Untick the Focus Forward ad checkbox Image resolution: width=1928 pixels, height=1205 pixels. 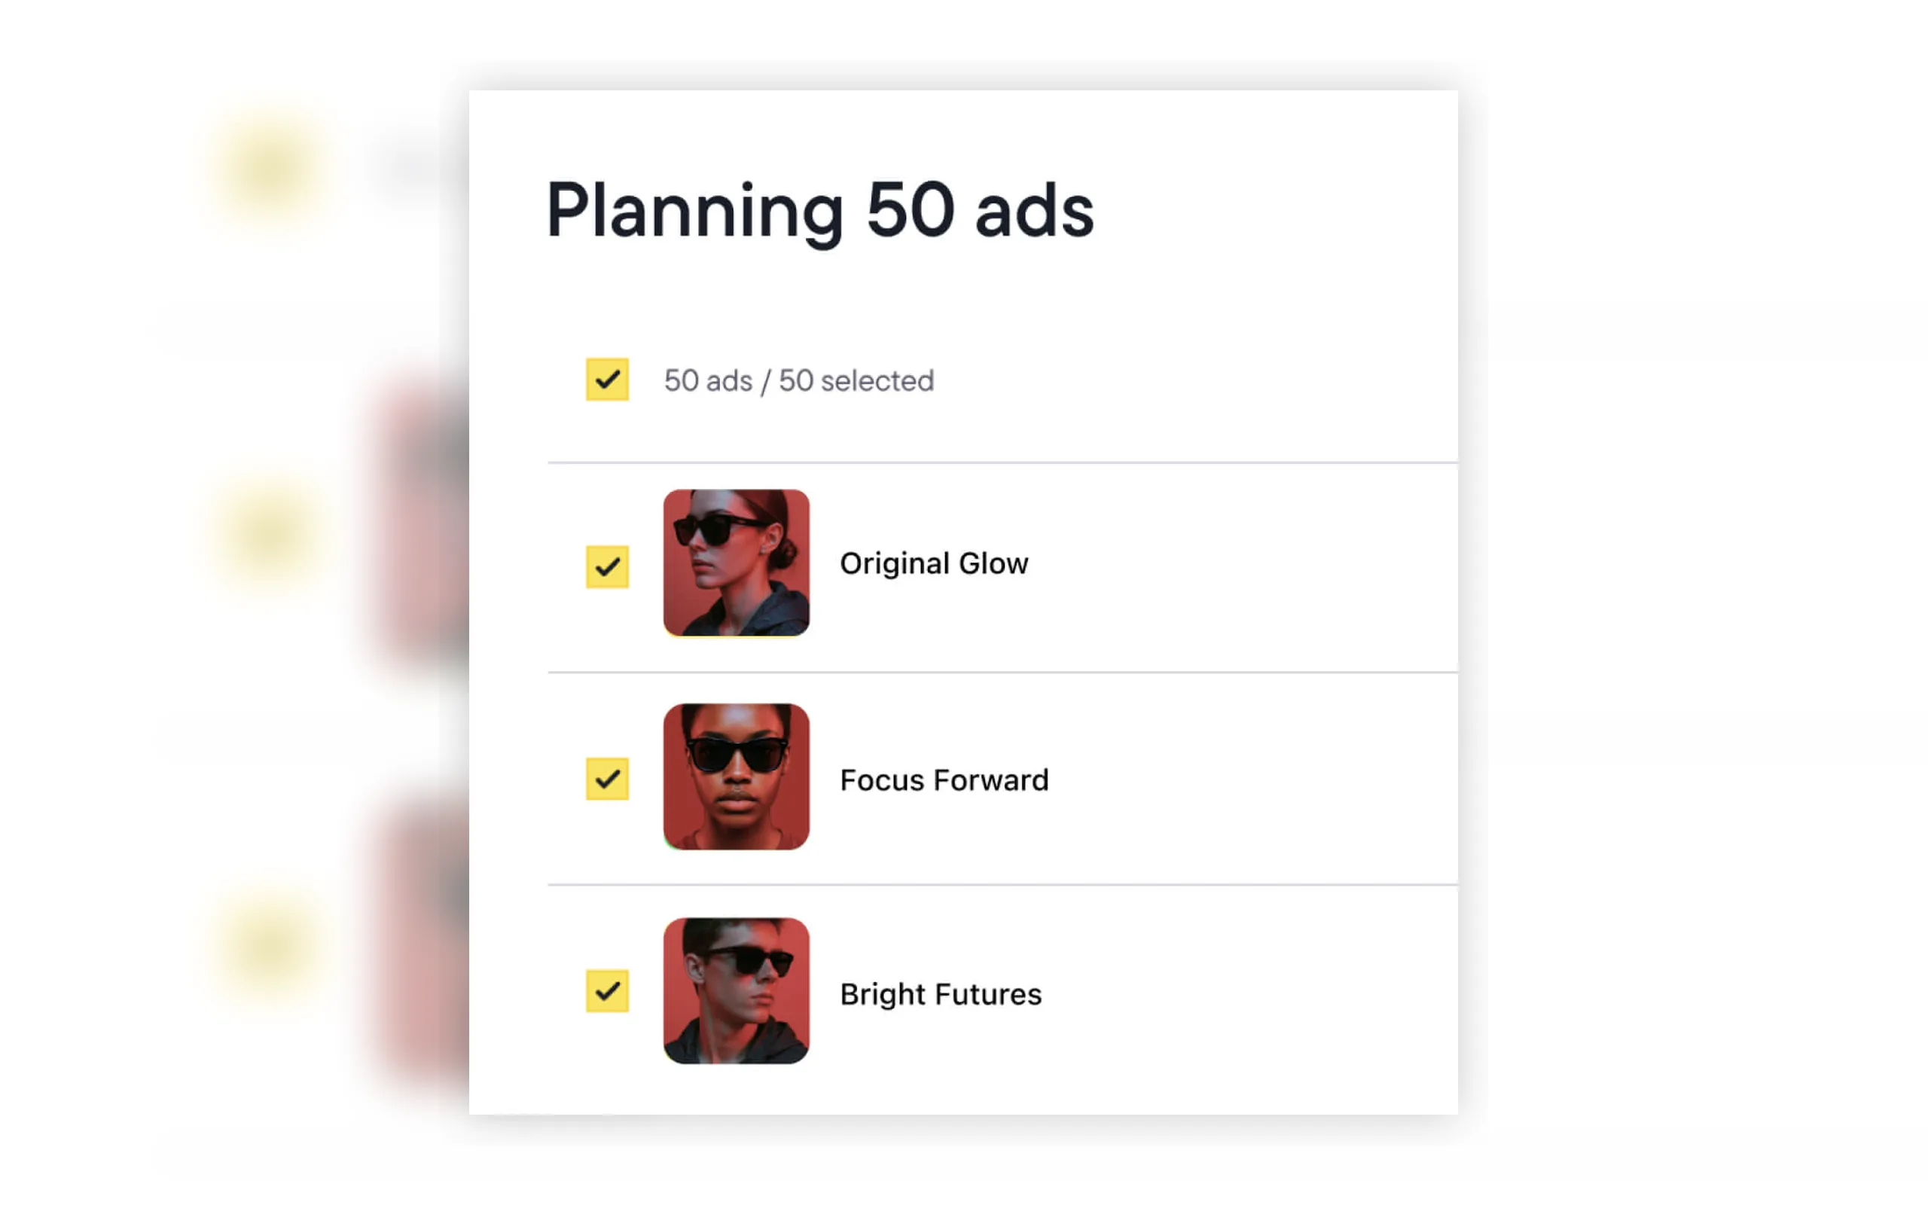point(607,779)
